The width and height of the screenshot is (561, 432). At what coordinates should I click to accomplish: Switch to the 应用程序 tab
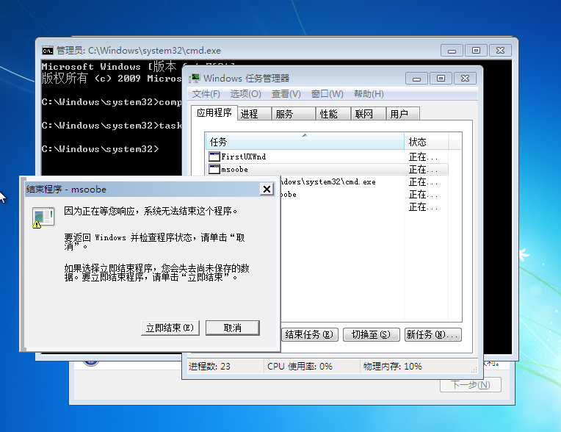pyautogui.click(x=214, y=113)
